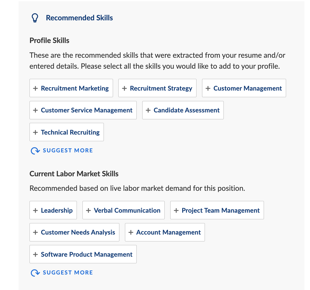Add Verbal Communication skill
Screen dimensions: 310x290
pyautogui.click(x=123, y=210)
